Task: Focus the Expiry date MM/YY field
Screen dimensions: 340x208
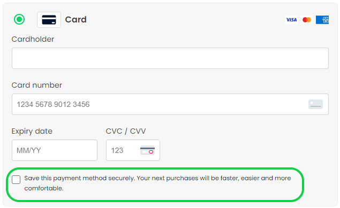Action: point(55,150)
